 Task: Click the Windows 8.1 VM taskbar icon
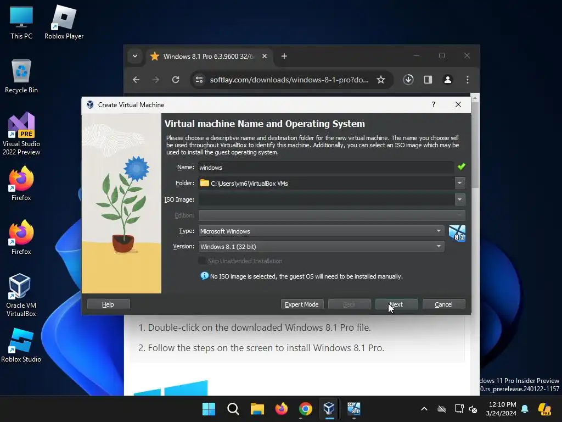click(x=354, y=409)
